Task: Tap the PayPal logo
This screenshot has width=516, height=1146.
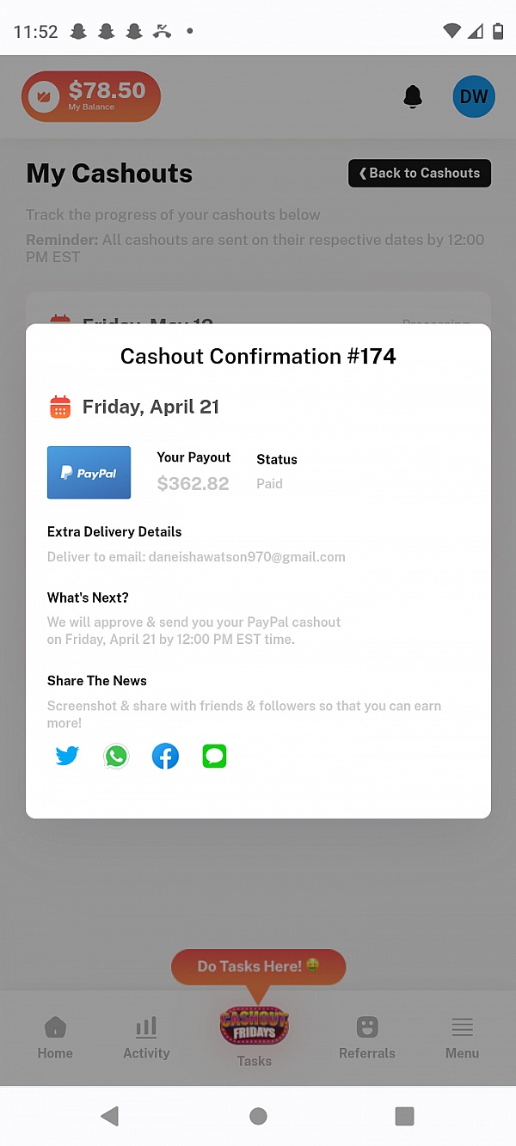Action: pyautogui.click(x=89, y=473)
